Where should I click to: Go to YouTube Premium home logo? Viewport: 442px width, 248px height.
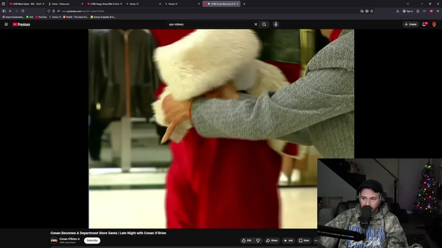[21, 24]
